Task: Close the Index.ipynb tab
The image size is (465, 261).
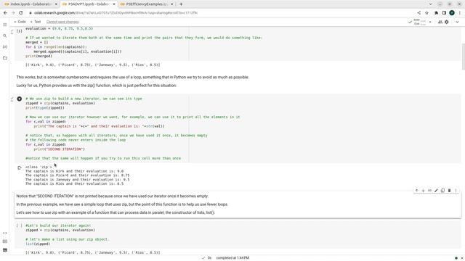Action: [x=56, y=4]
